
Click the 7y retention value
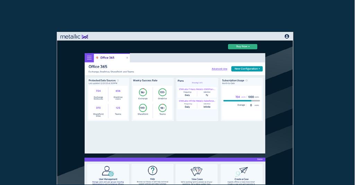click(x=207, y=95)
